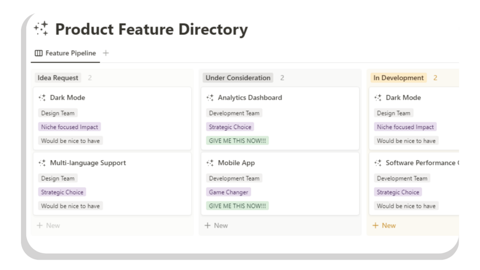Click Development Team tag on Software Performance card
The height and width of the screenshot is (270, 480).
coord(402,178)
